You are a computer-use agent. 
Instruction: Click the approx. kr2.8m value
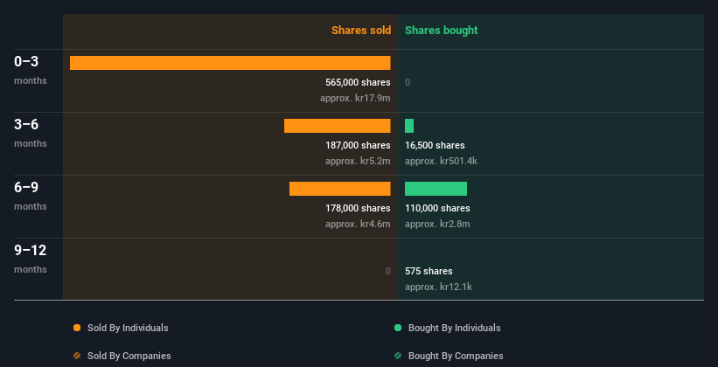coord(437,225)
